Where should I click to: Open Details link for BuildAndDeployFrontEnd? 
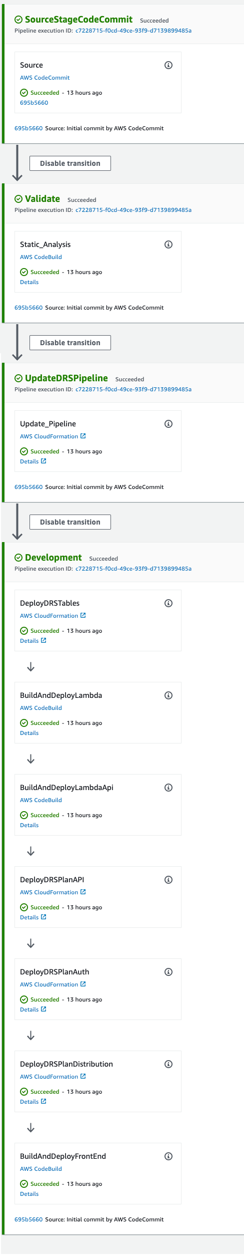29,1194
